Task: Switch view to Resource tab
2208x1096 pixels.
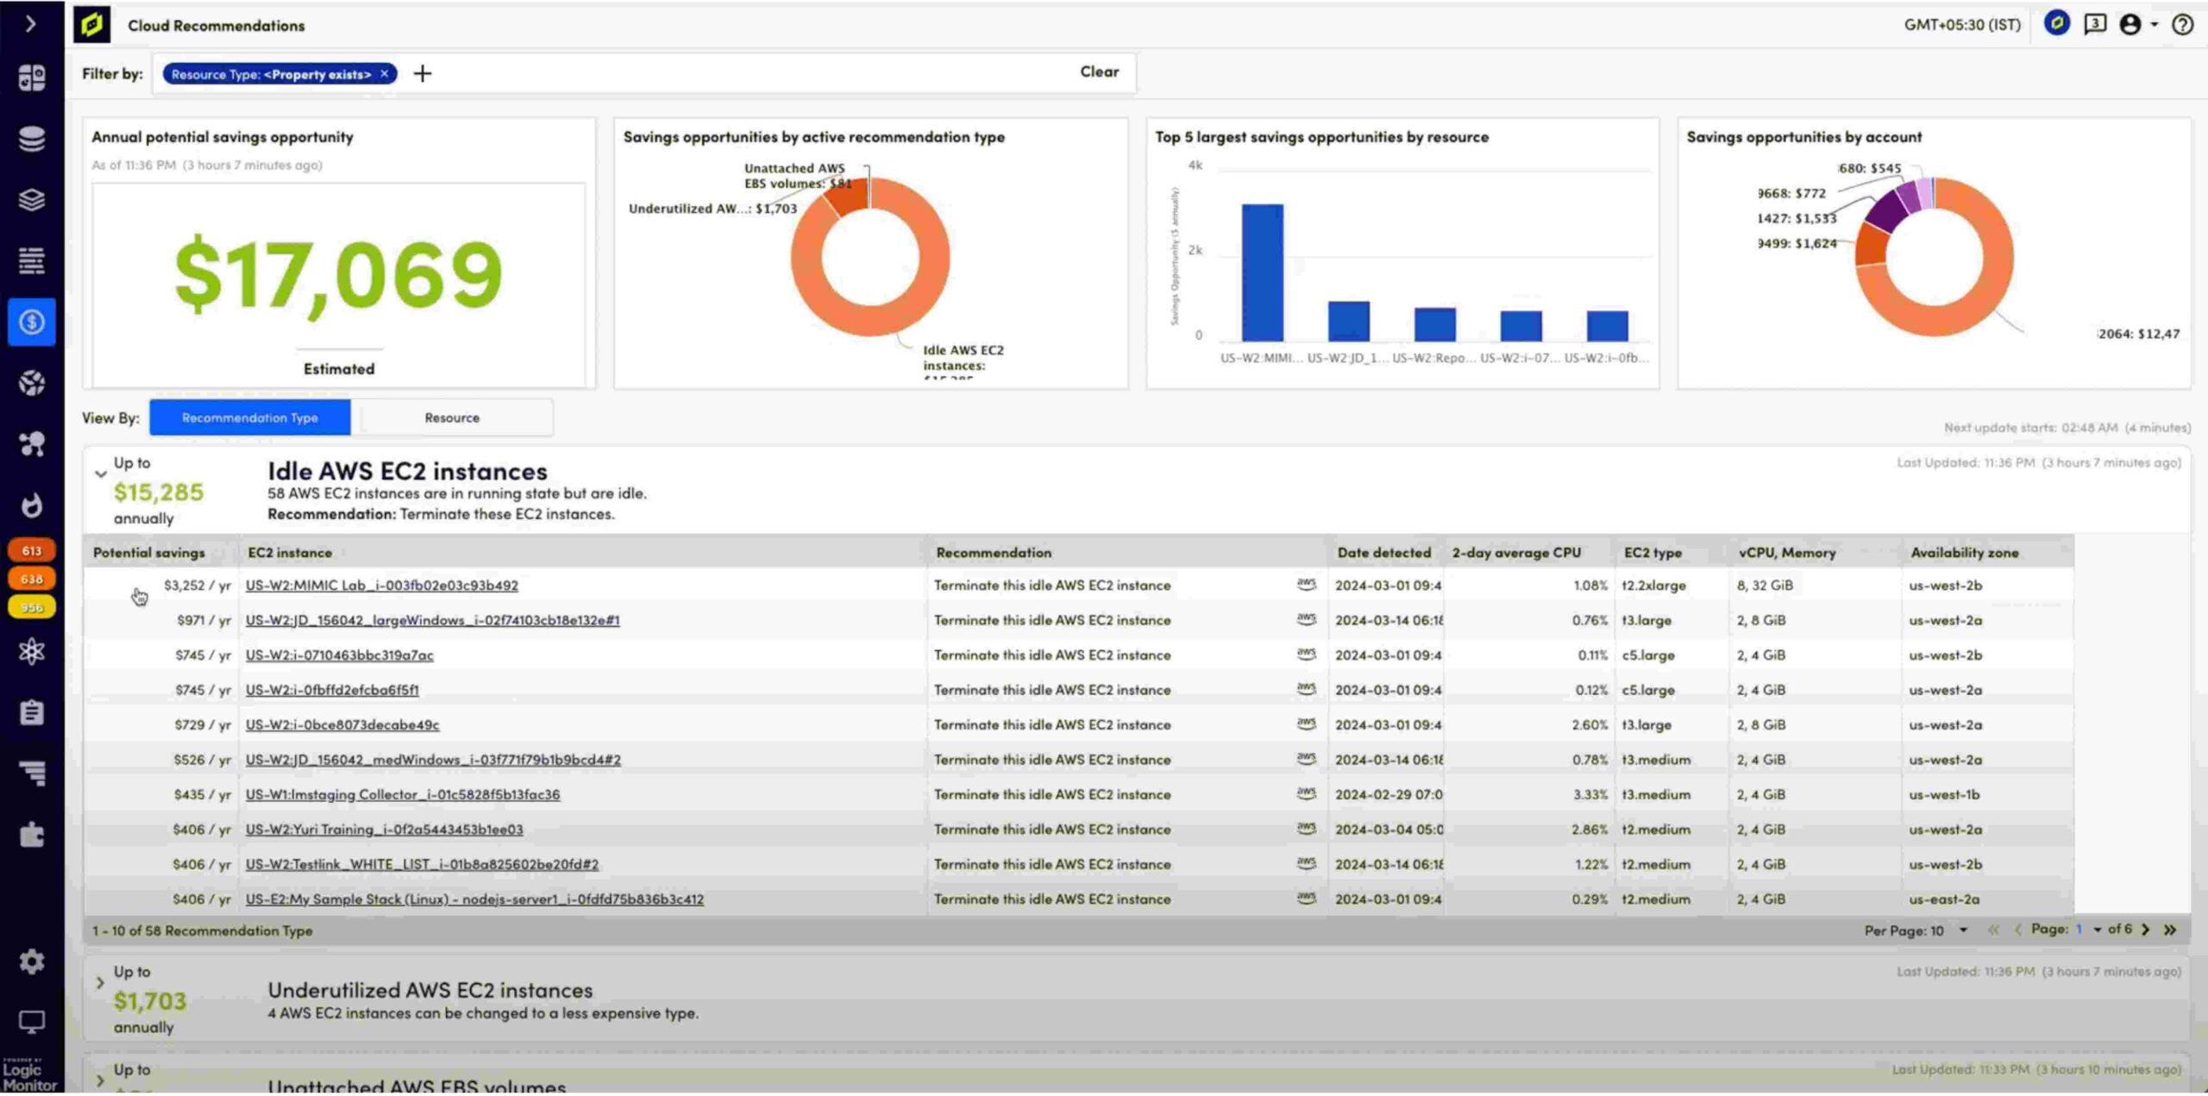Action: pos(452,417)
